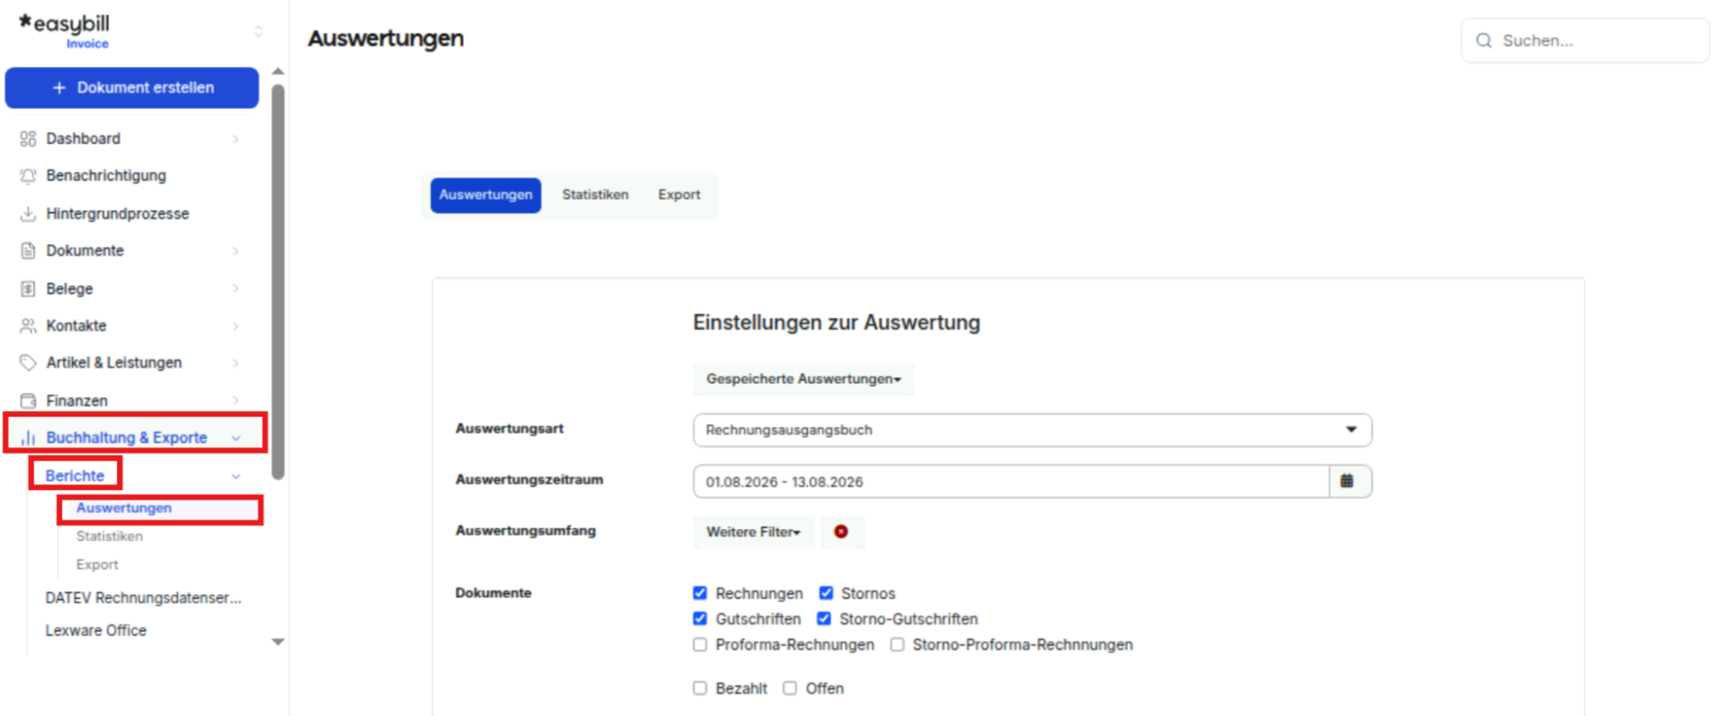Open the Lexware Office entry
Viewport: 1724px width, 716px height.
click(96, 631)
